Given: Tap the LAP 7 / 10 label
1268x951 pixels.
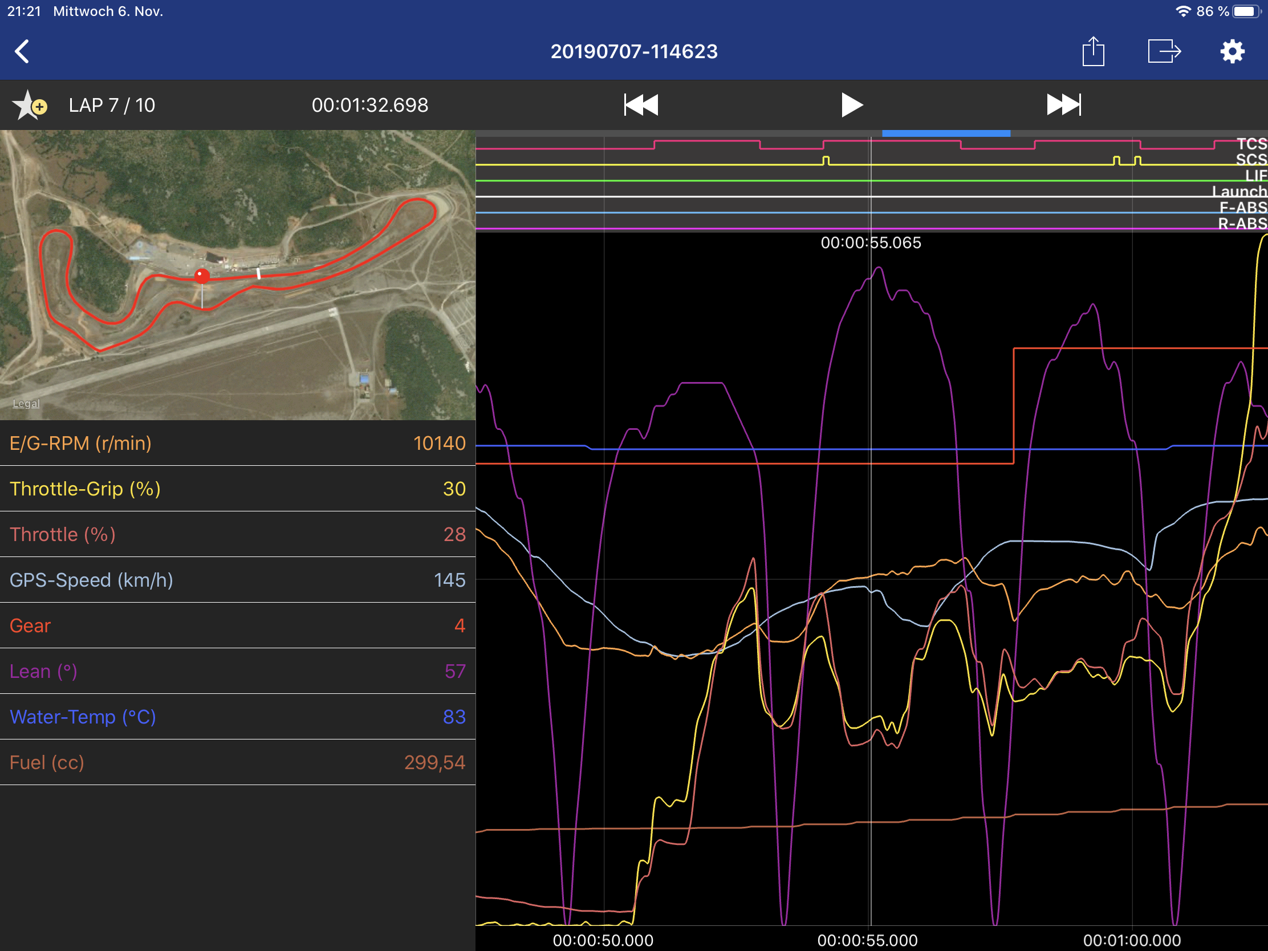Looking at the screenshot, I should 112,105.
